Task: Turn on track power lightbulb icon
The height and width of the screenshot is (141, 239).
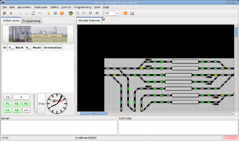Action: tap(49, 13)
